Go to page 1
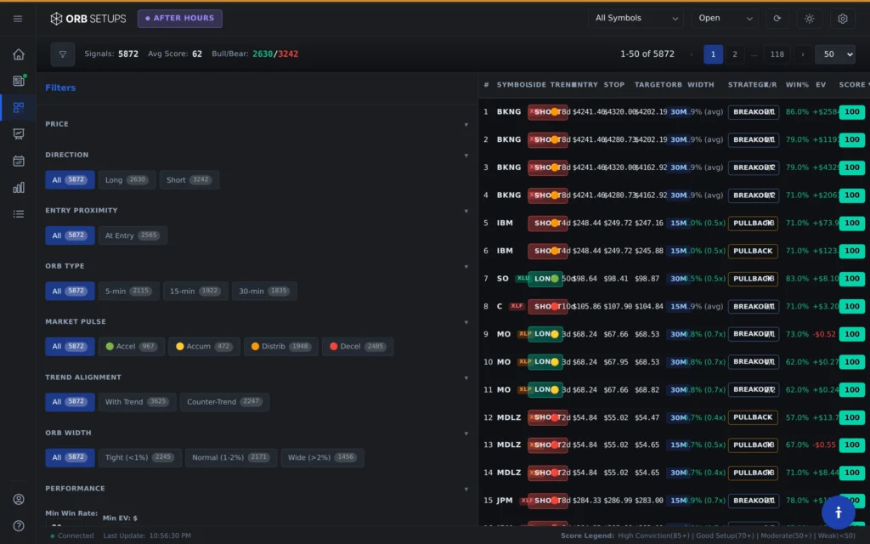This screenshot has width=870, height=544. click(x=713, y=54)
